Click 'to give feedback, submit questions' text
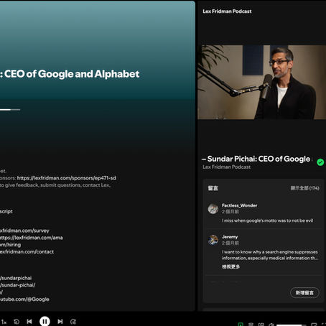 pyautogui.click(x=55, y=185)
